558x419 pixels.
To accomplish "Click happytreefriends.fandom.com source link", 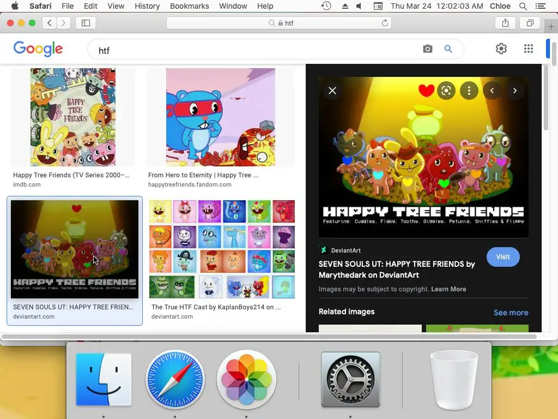I will 190,184.
